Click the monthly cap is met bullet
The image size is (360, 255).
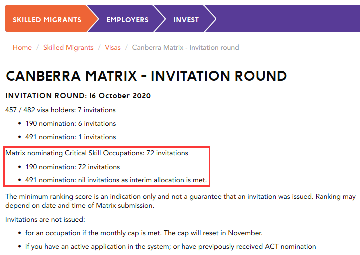[x=144, y=233]
